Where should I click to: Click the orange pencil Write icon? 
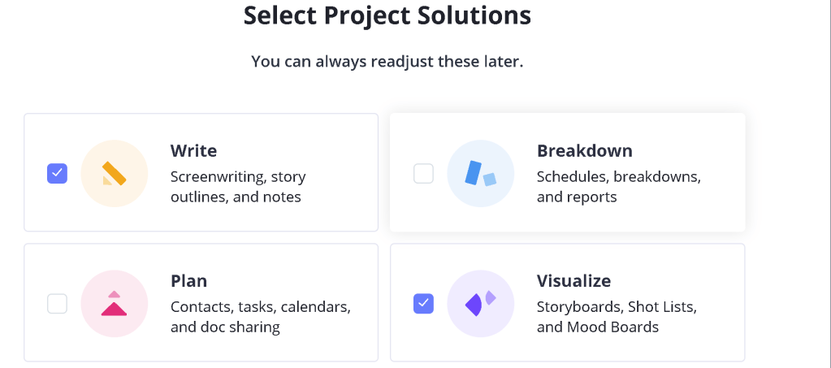(114, 173)
